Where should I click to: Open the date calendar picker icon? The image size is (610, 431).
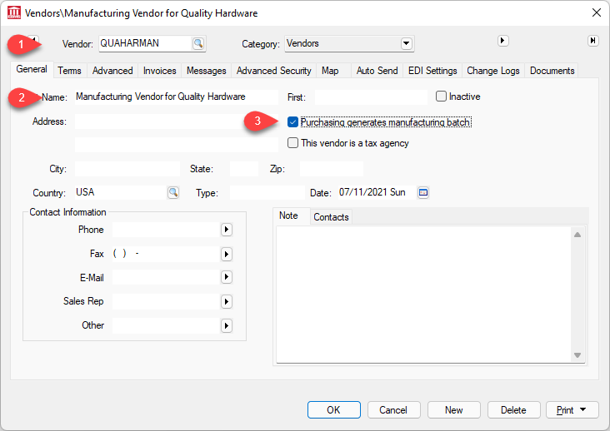click(x=423, y=192)
